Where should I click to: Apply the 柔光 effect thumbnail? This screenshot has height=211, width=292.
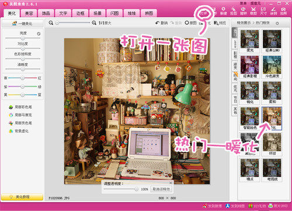[249, 41]
